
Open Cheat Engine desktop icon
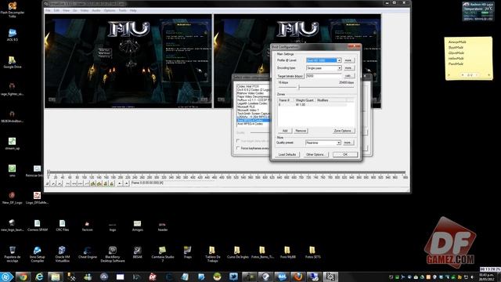[x=87, y=252]
